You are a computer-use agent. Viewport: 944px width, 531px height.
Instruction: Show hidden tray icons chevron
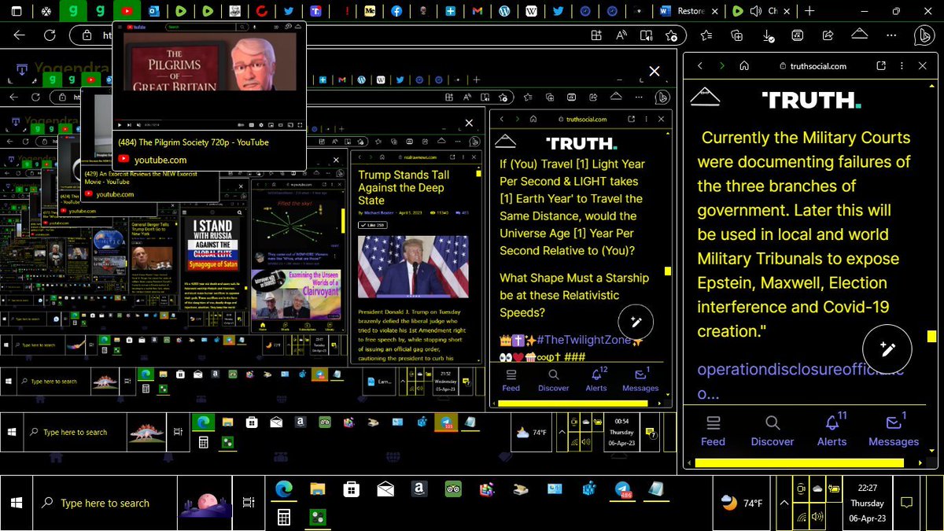coord(784,503)
